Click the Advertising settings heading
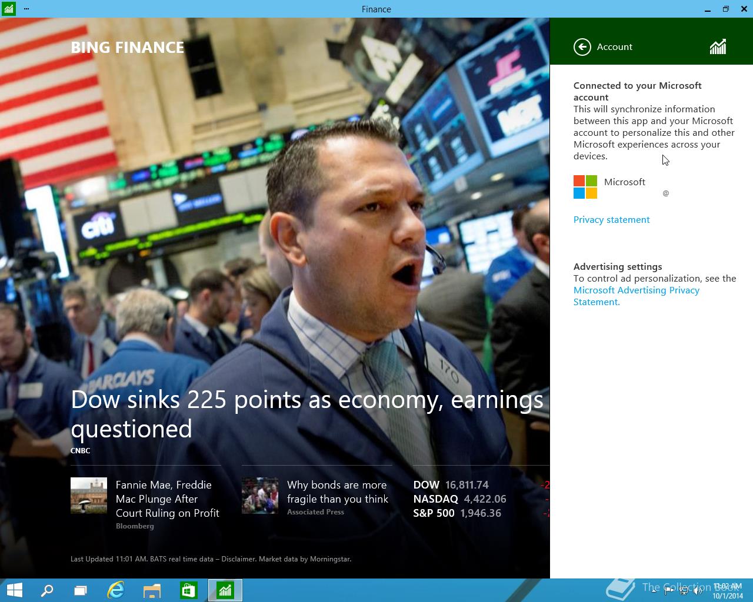This screenshot has height=602, width=753. (x=618, y=266)
